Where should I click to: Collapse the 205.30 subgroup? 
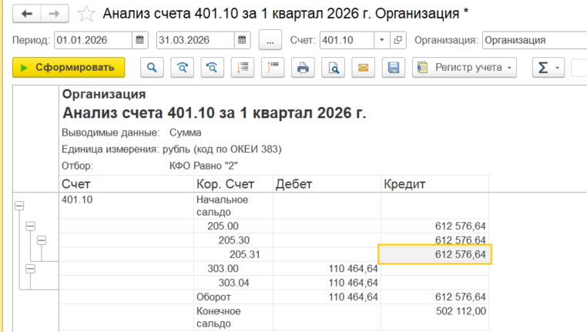[x=42, y=240]
